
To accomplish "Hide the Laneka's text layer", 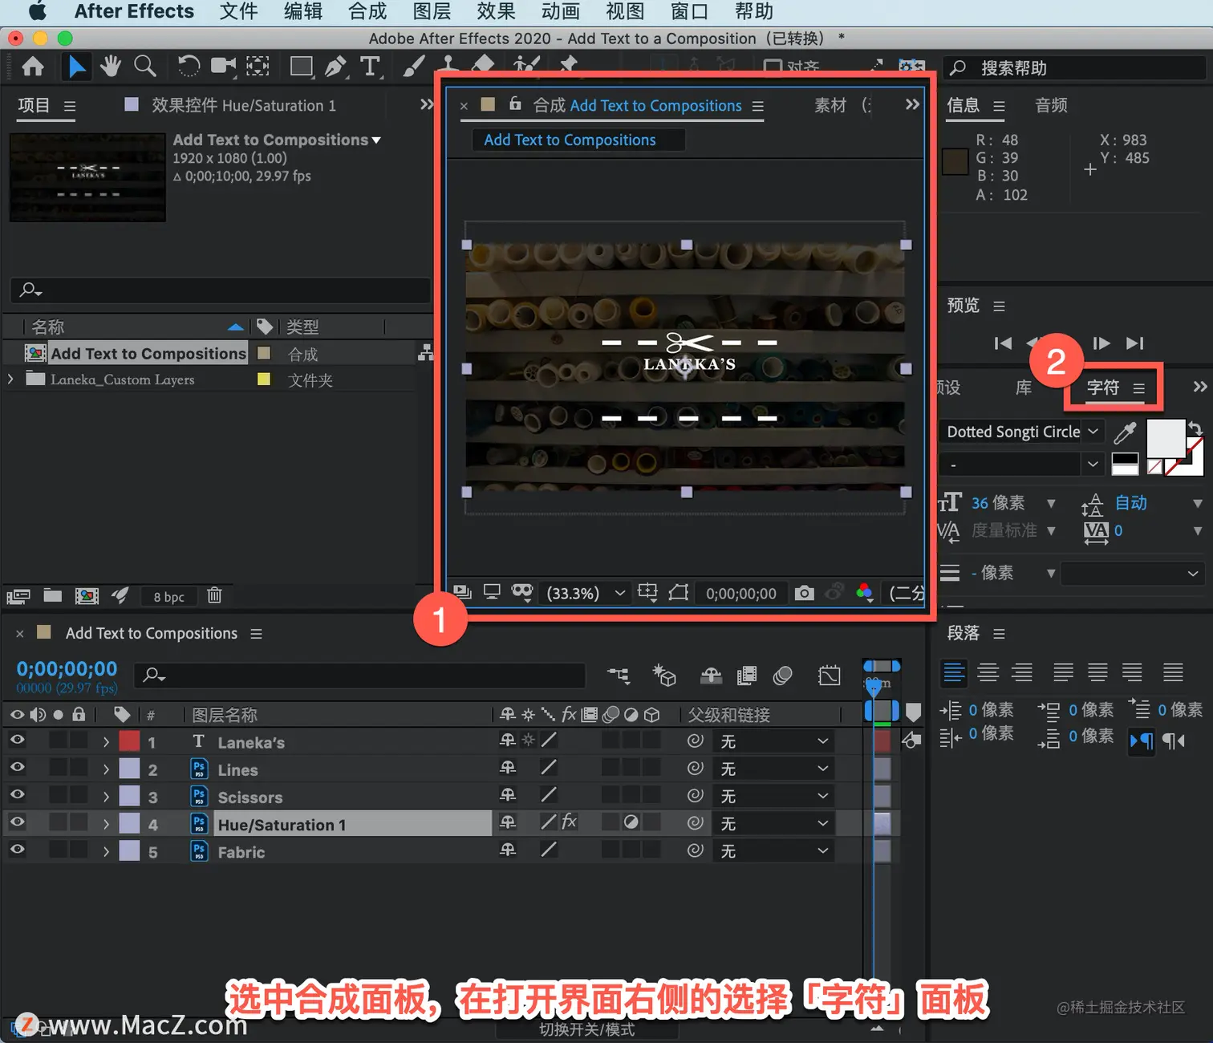I will [x=17, y=741].
